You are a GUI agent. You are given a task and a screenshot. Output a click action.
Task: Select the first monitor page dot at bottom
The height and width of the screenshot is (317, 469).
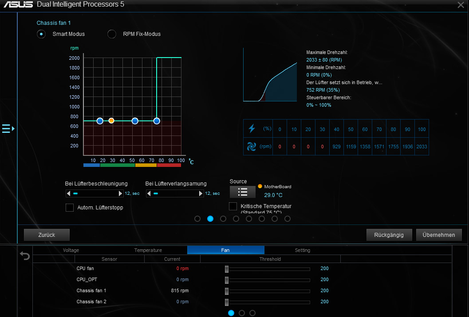[x=231, y=313]
